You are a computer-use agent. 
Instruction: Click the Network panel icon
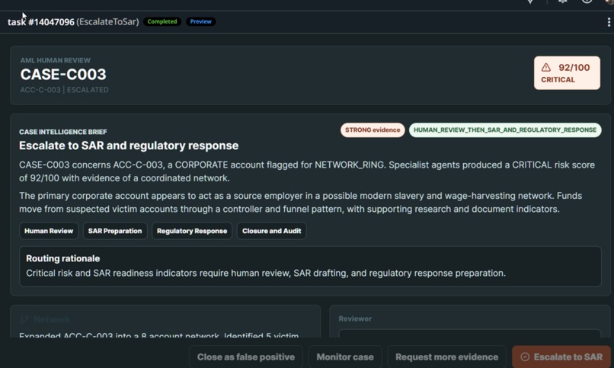[x=24, y=319]
